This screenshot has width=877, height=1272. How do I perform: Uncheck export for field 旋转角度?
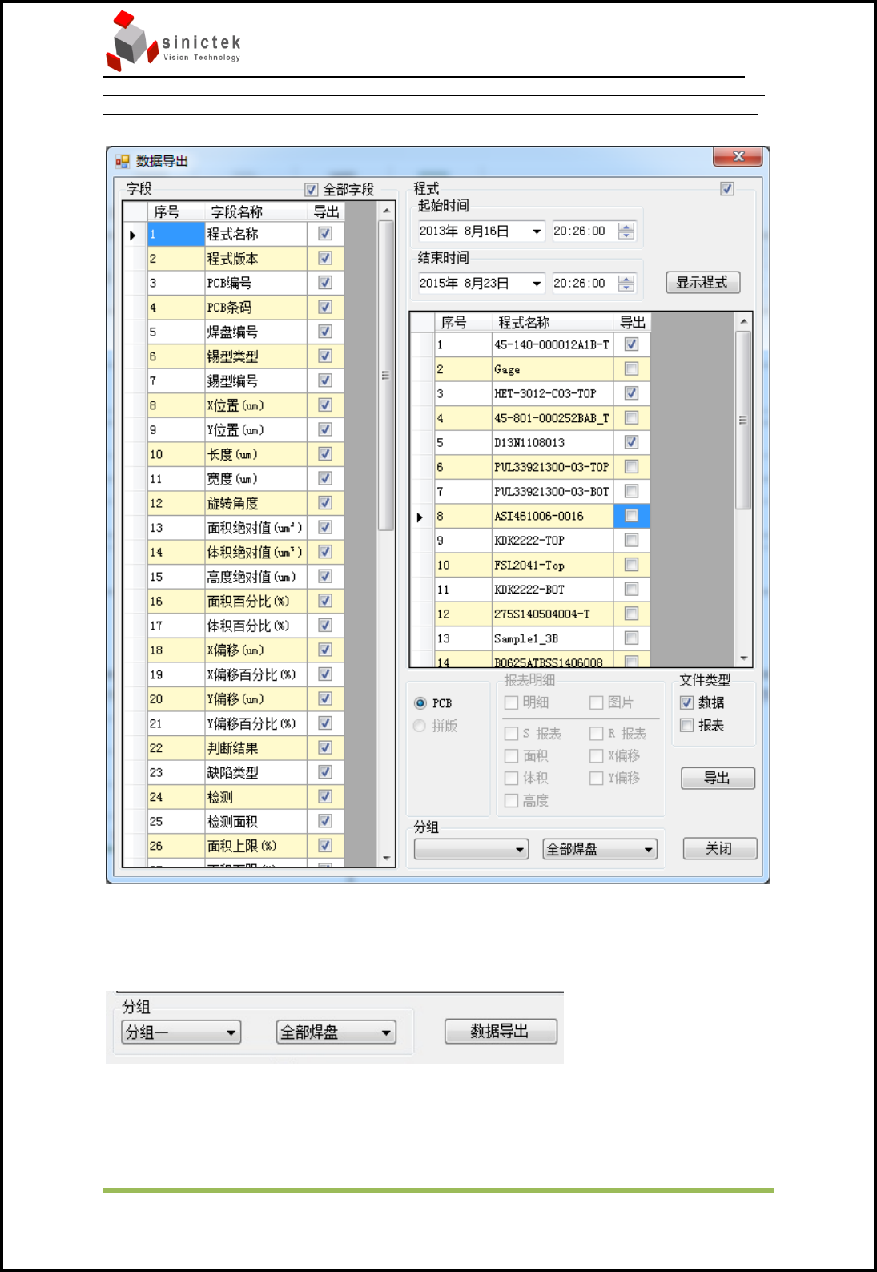[325, 503]
